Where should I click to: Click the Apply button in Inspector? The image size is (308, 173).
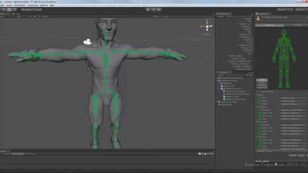[301, 155]
